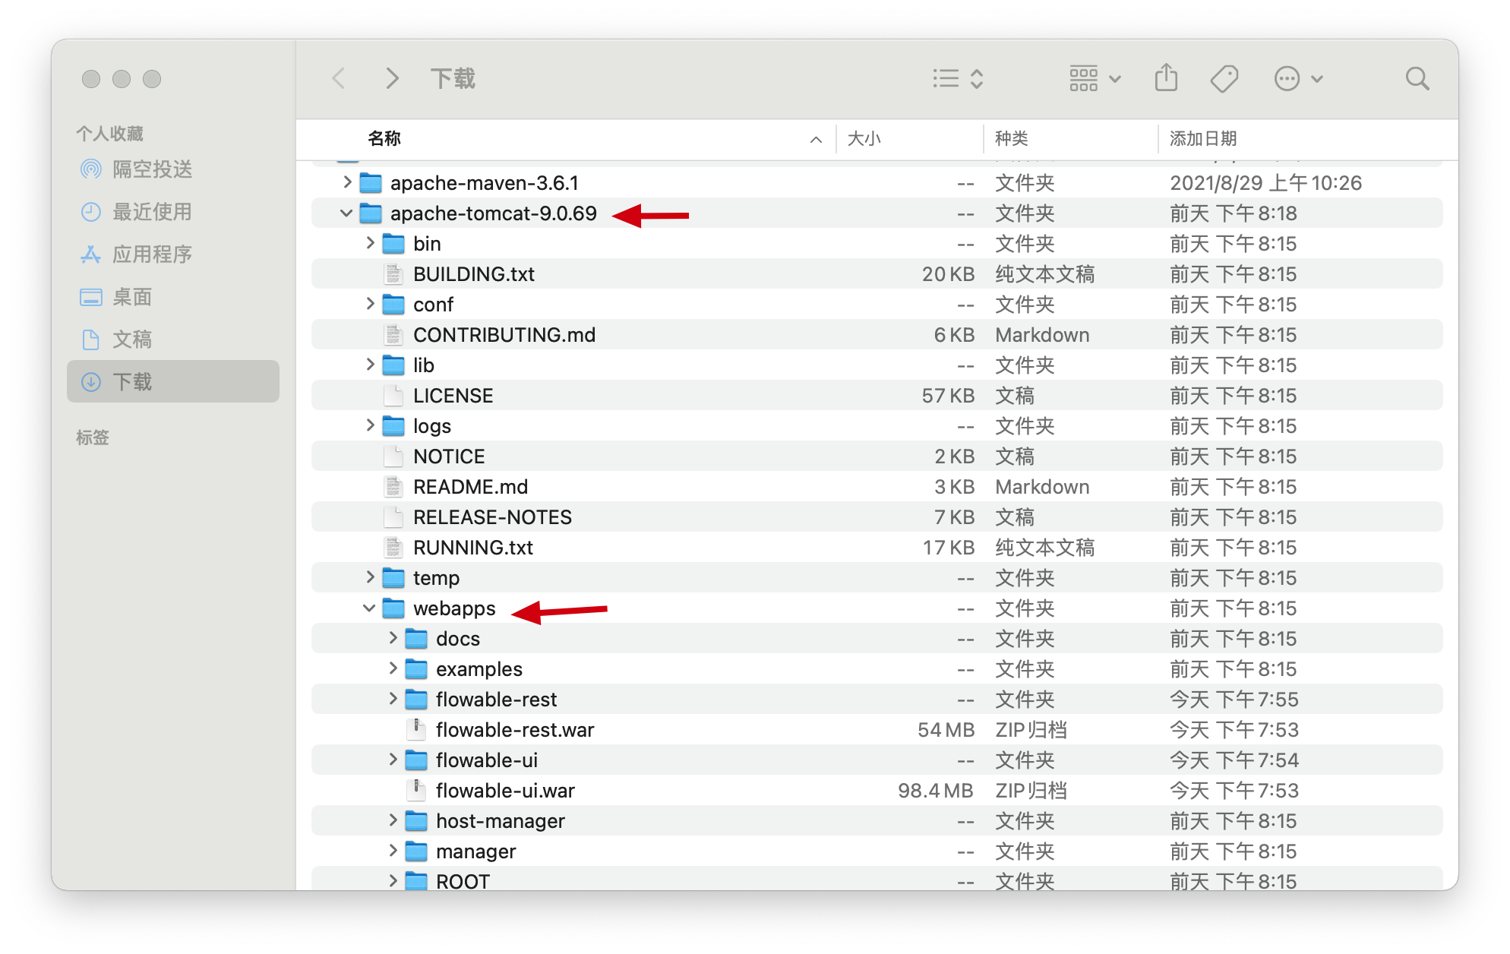Sort by 添加日期 column header

pyautogui.click(x=1203, y=139)
